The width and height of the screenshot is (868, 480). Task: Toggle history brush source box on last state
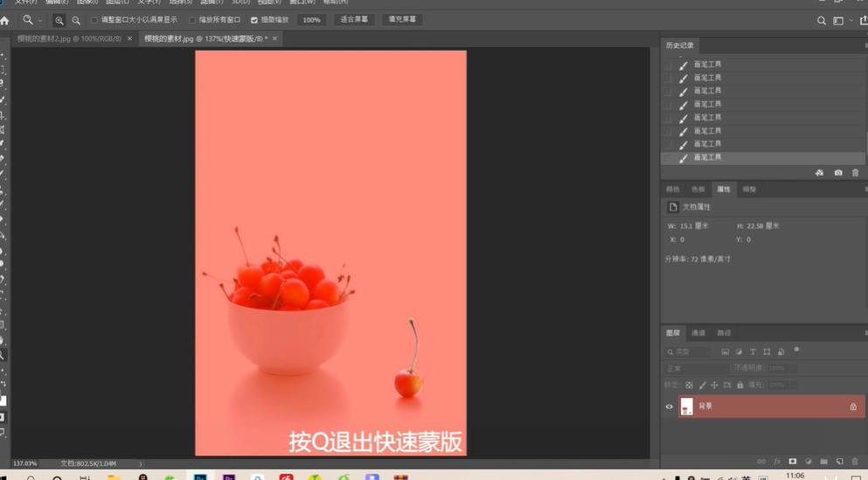pyautogui.click(x=668, y=158)
